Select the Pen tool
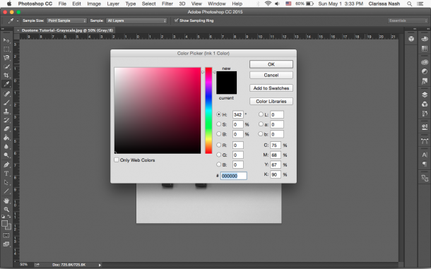Screen dimensions: 431x269 click(x=6, y=165)
